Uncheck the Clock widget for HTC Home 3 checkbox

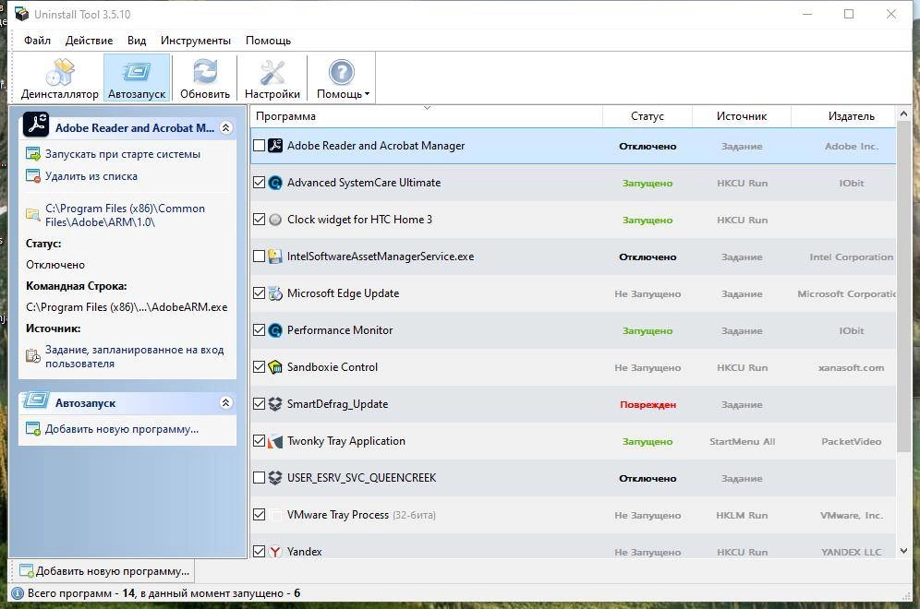(259, 220)
